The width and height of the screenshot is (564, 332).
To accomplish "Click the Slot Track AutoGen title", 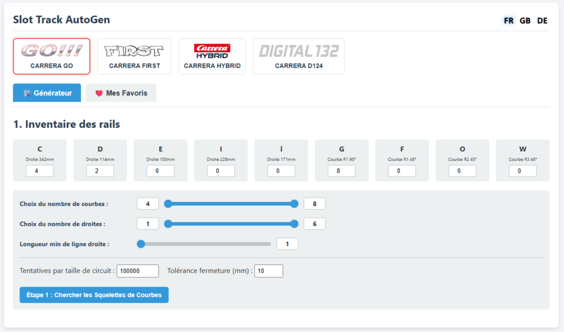I will [62, 19].
